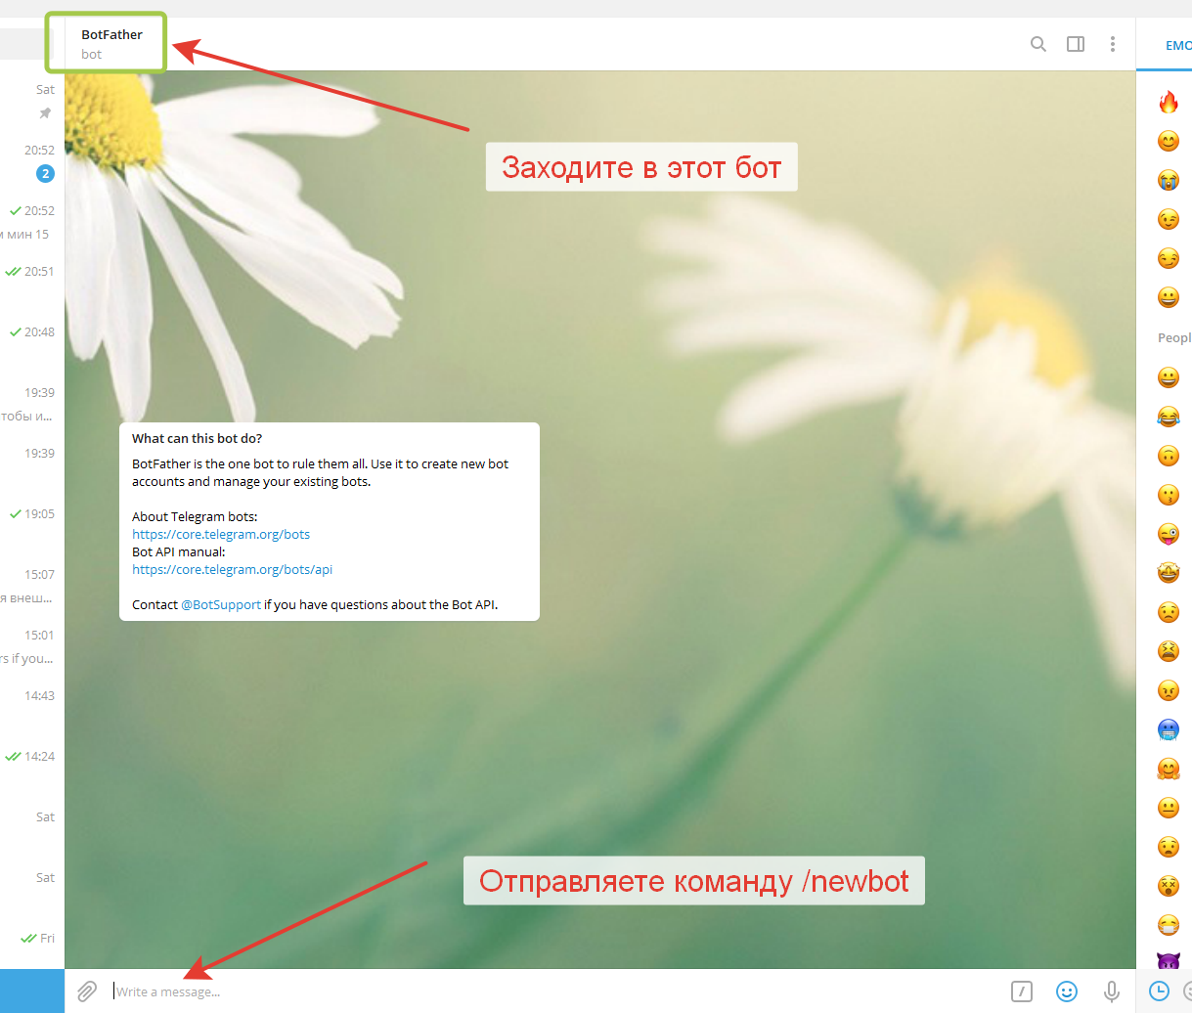Click the microphone voice message icon
This screenshot has width=1192, height=1013.
tap(1112, 991)
